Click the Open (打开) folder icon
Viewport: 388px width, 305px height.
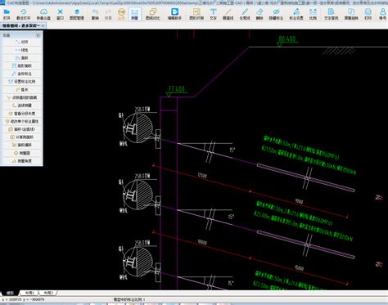(7, 14)
